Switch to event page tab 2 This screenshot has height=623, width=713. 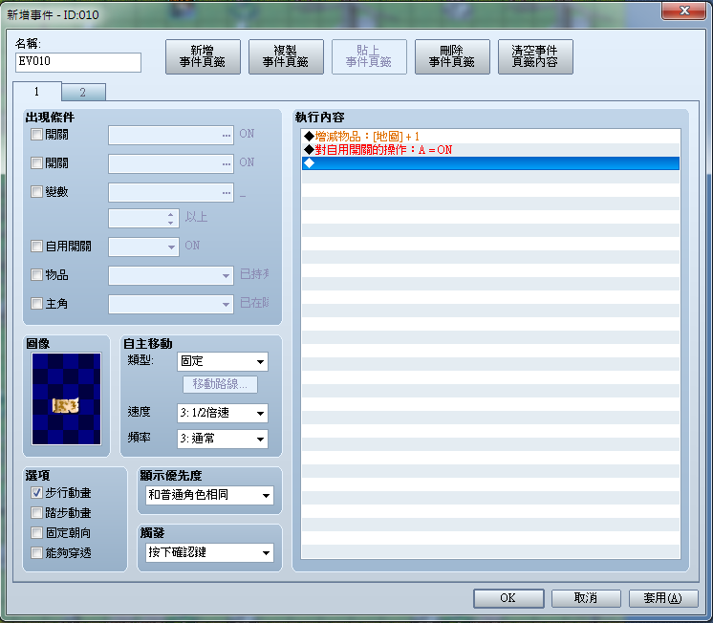83,93
